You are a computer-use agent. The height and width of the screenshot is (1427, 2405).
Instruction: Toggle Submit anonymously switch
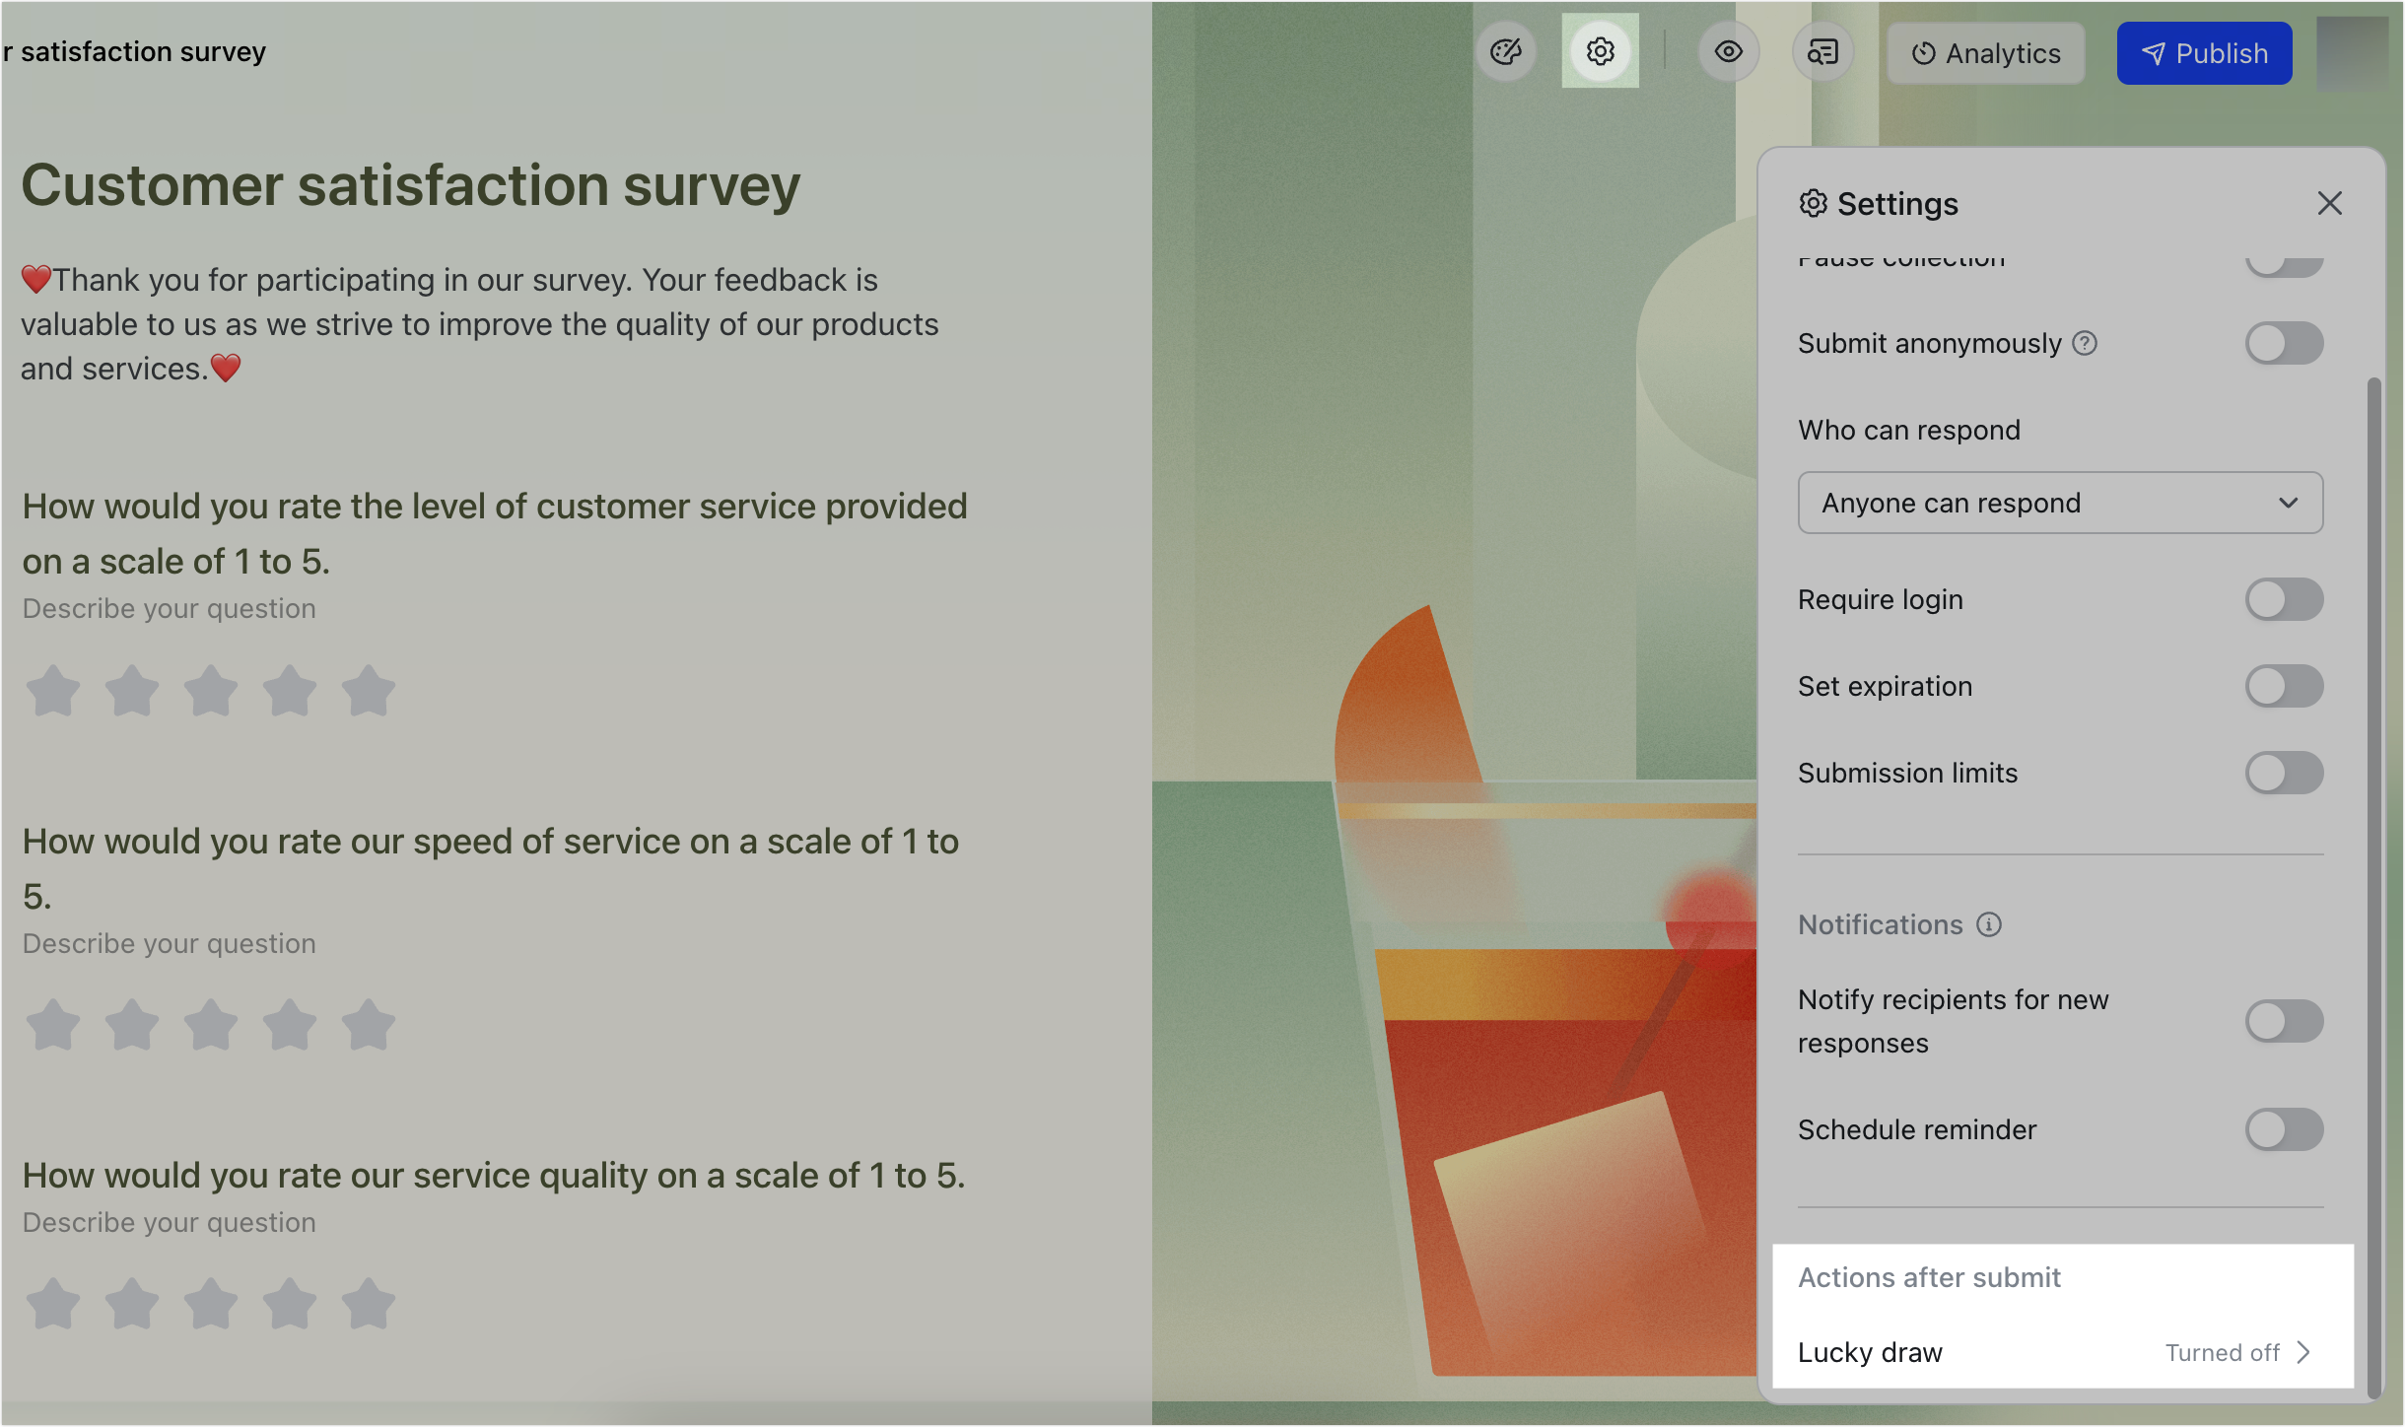[2284, 343]
